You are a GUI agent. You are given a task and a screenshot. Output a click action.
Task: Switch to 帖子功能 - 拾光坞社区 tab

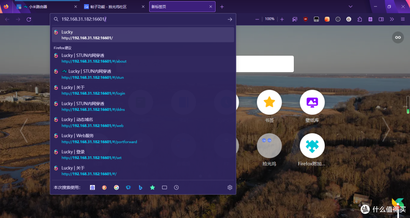tap(115, 7)
